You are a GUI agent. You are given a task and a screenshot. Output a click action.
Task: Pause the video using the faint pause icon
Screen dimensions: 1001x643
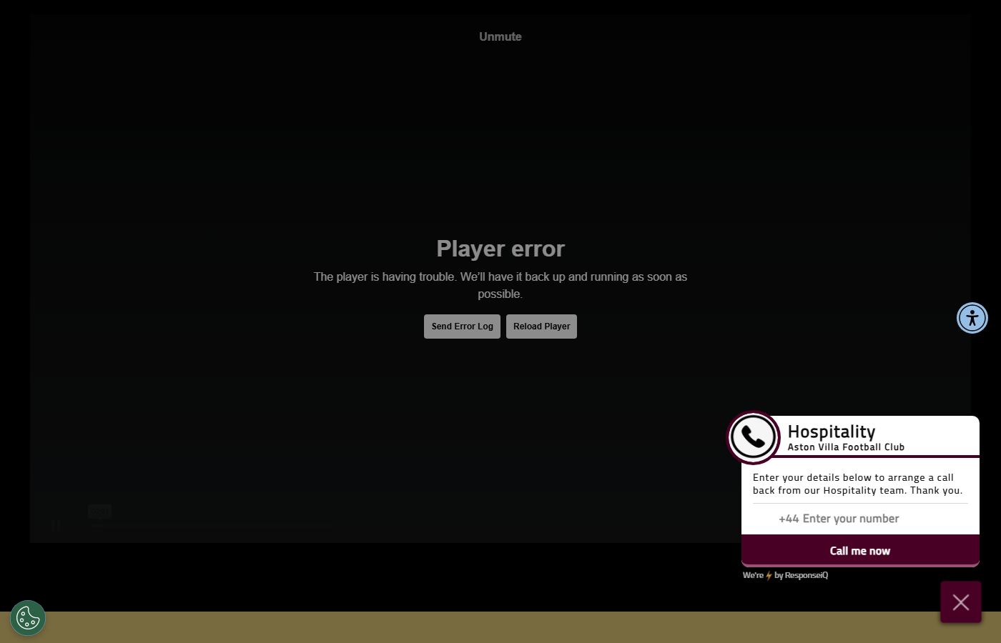click(56, 525)
